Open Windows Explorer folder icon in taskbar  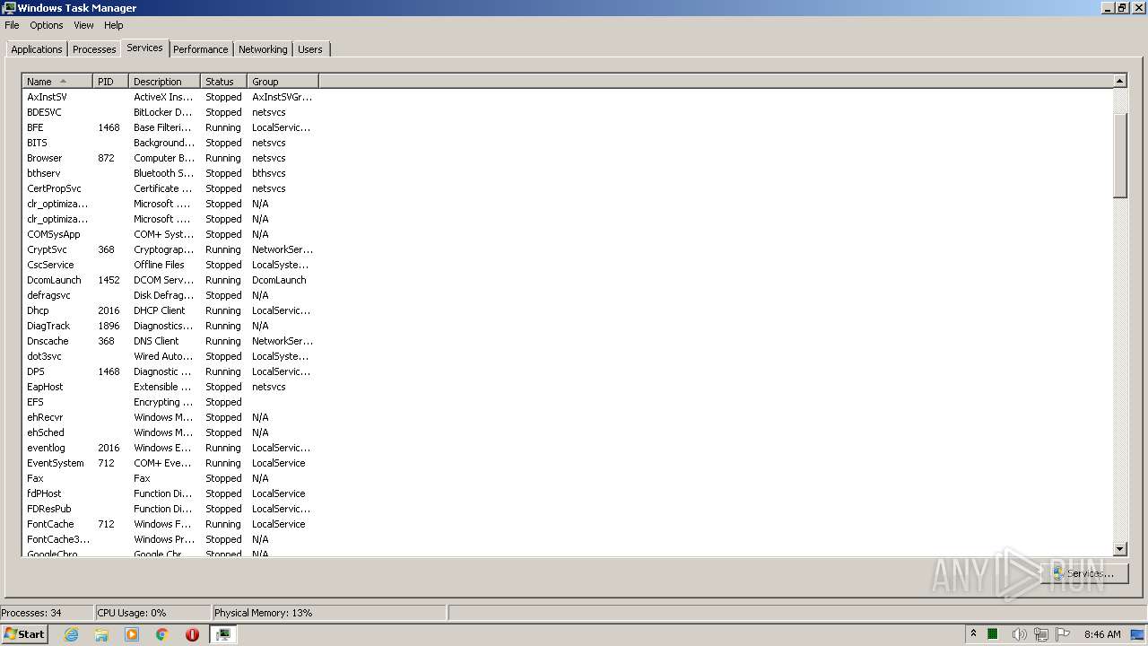pyautogui.click(x=101, y=634)
